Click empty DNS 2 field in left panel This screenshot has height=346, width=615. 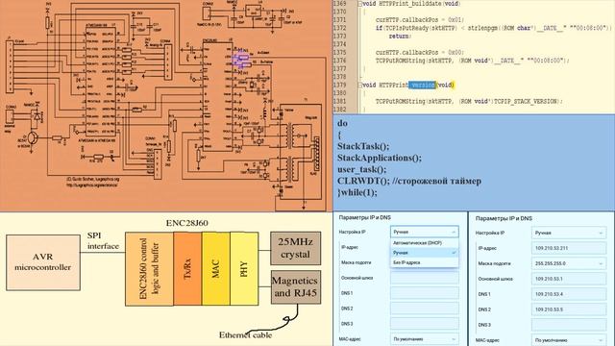(x=425, y=309)
